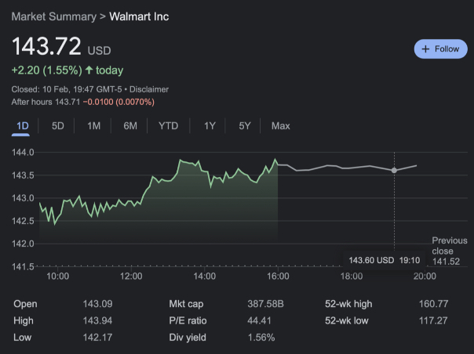Click the 52-wk low value 117.27
Viewport: 474px width, 354px height.
point(433,321)
